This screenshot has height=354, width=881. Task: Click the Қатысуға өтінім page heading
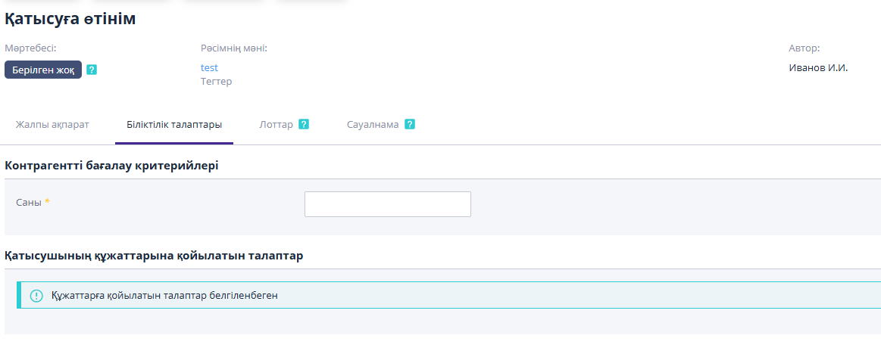70,20
